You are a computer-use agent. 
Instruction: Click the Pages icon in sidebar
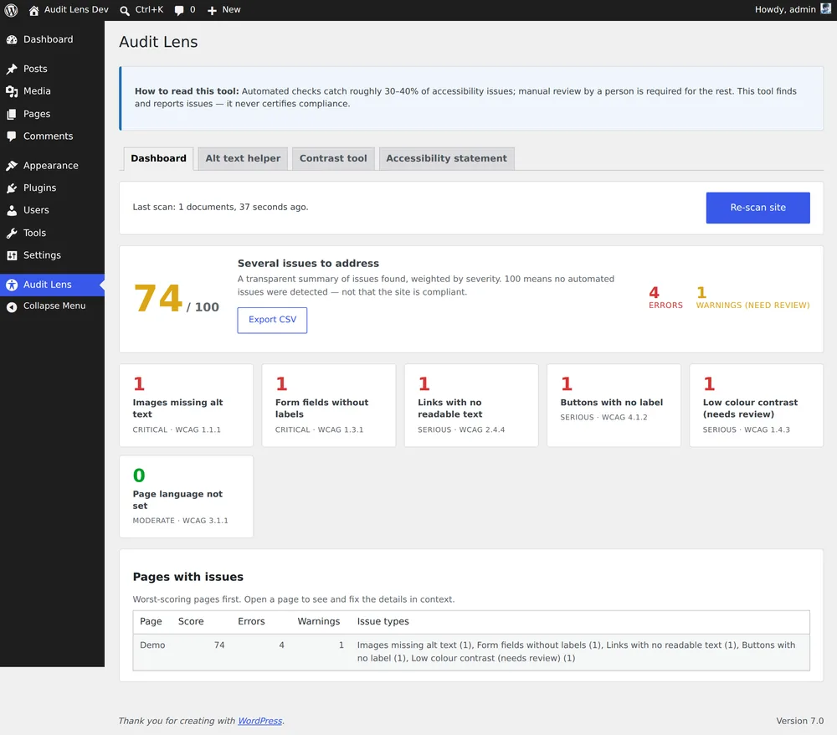[x=12, y=114]
